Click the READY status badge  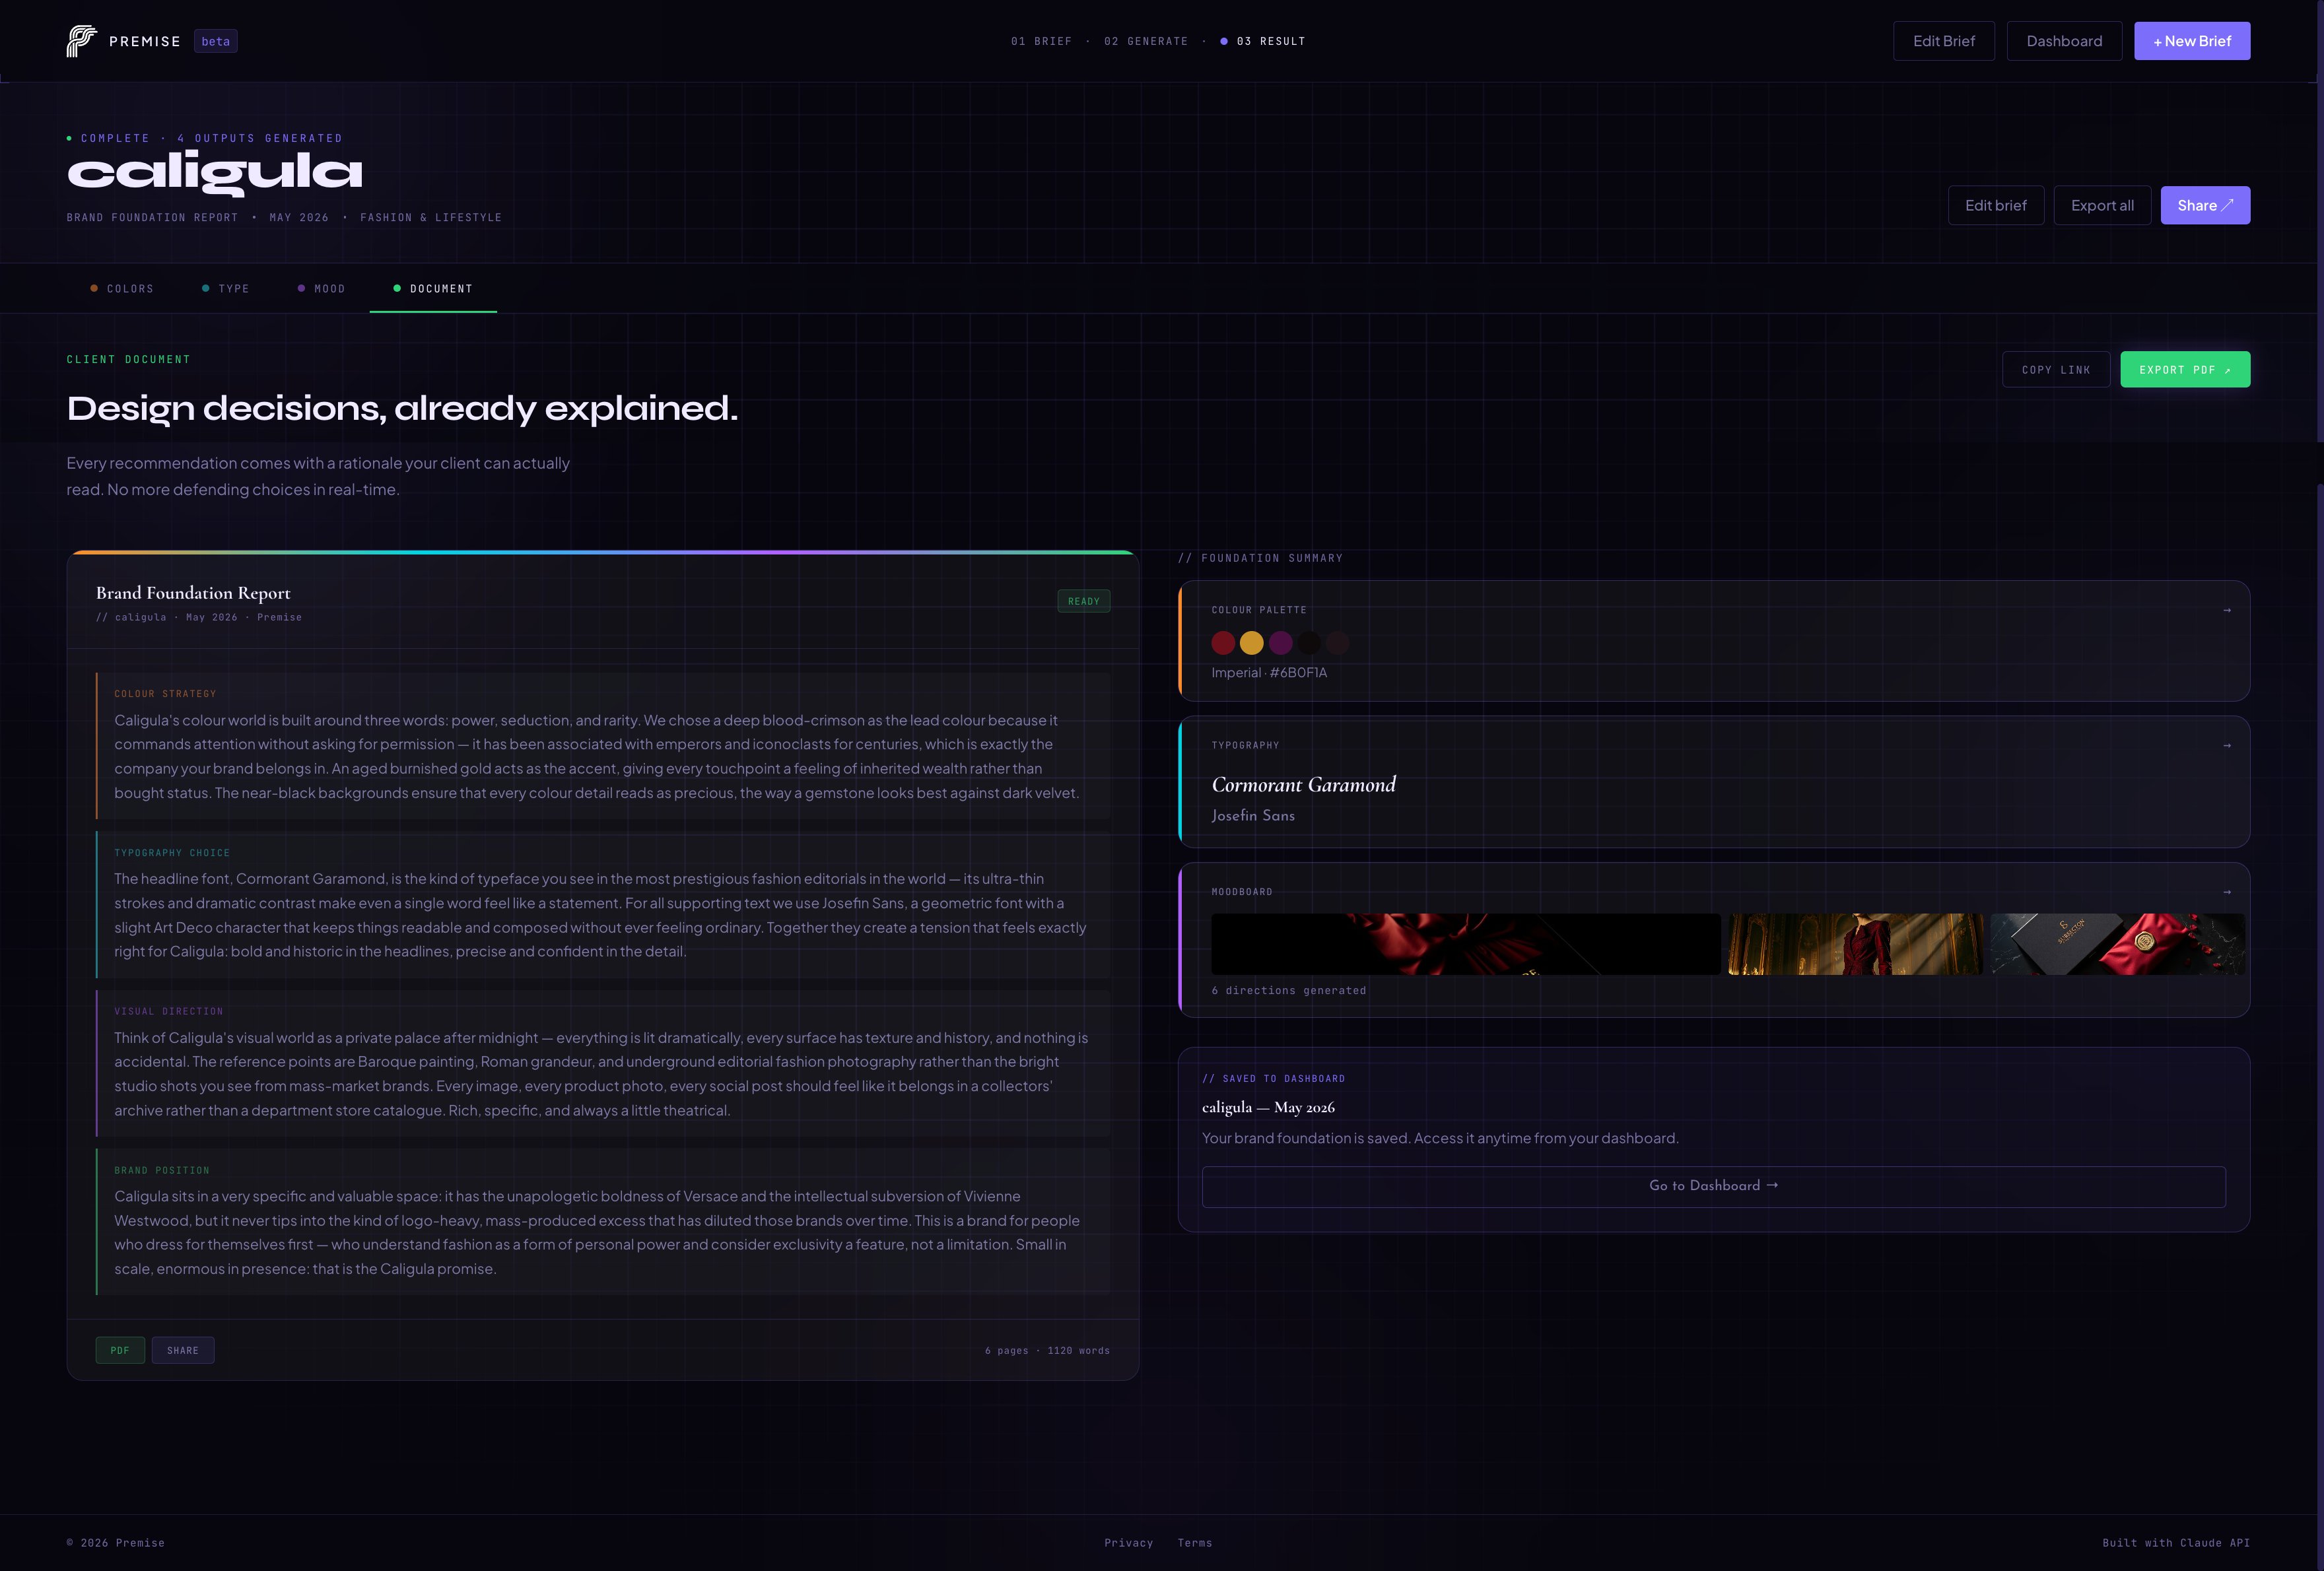1083,601
